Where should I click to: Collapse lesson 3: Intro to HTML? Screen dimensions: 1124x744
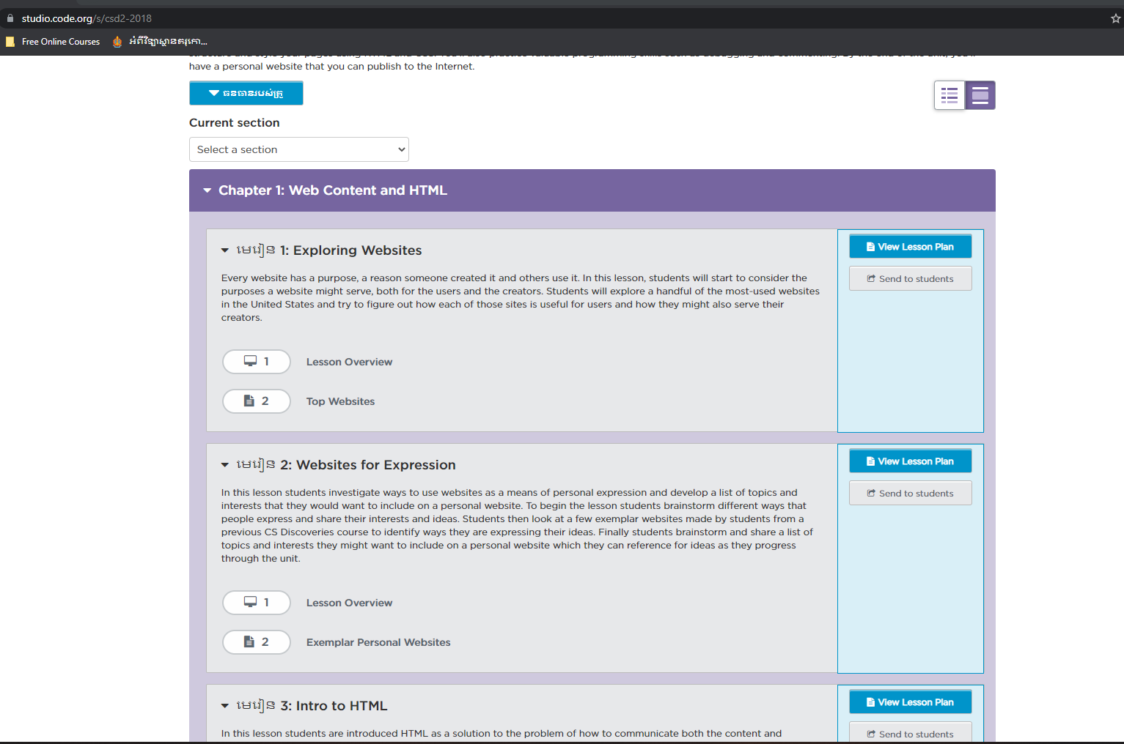[x=225, y=706]
